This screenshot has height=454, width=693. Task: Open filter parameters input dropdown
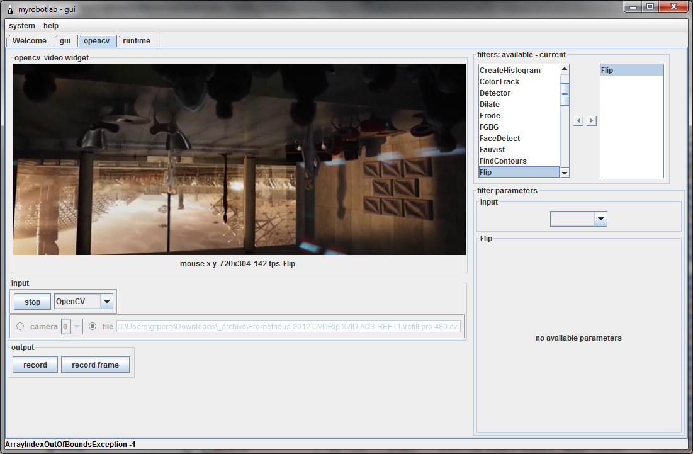click(600, 219)
